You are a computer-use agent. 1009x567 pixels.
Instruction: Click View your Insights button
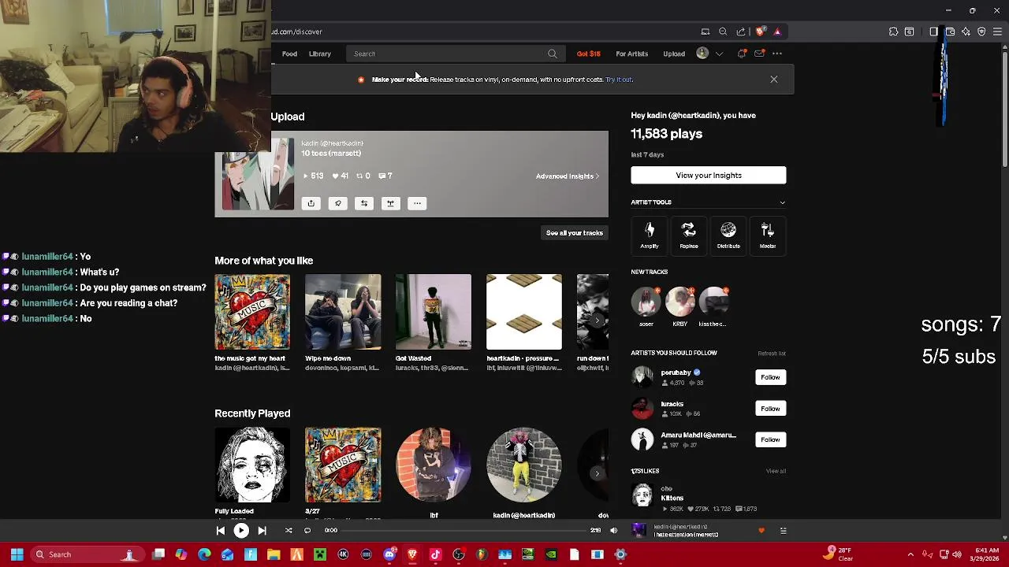click(708, 176)
